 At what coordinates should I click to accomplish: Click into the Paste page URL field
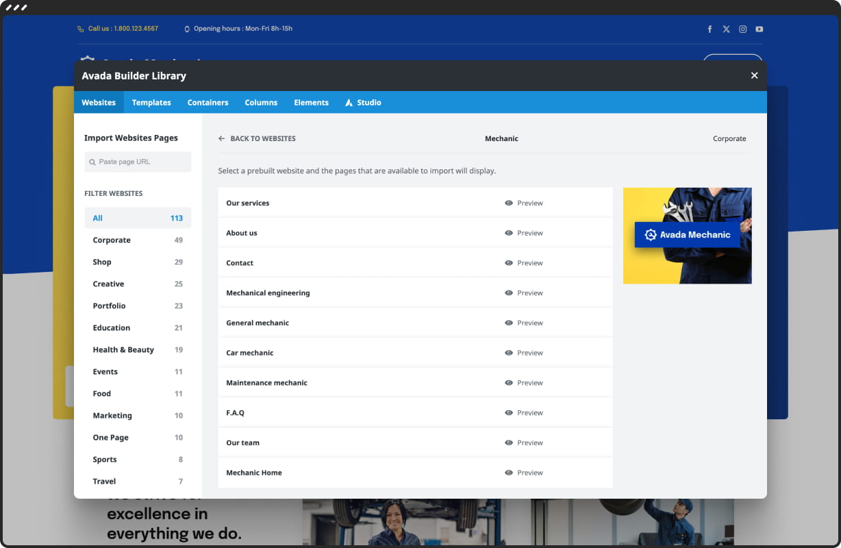coord(138,162)
